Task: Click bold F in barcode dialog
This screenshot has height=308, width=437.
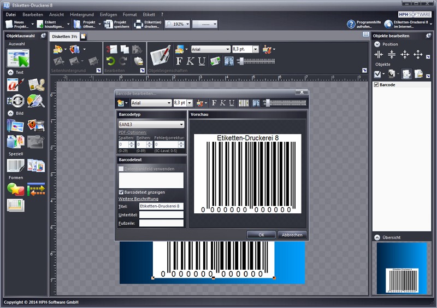Action: tap(214, 103)
